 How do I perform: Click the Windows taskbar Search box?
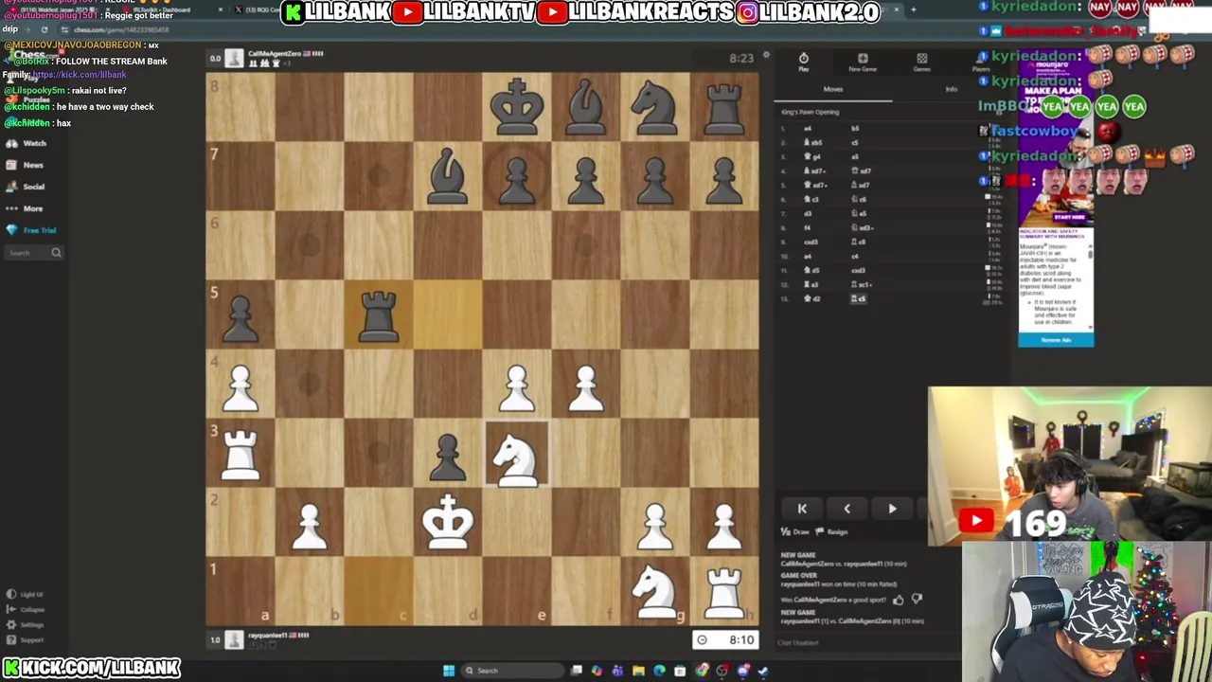click(511, 671)
